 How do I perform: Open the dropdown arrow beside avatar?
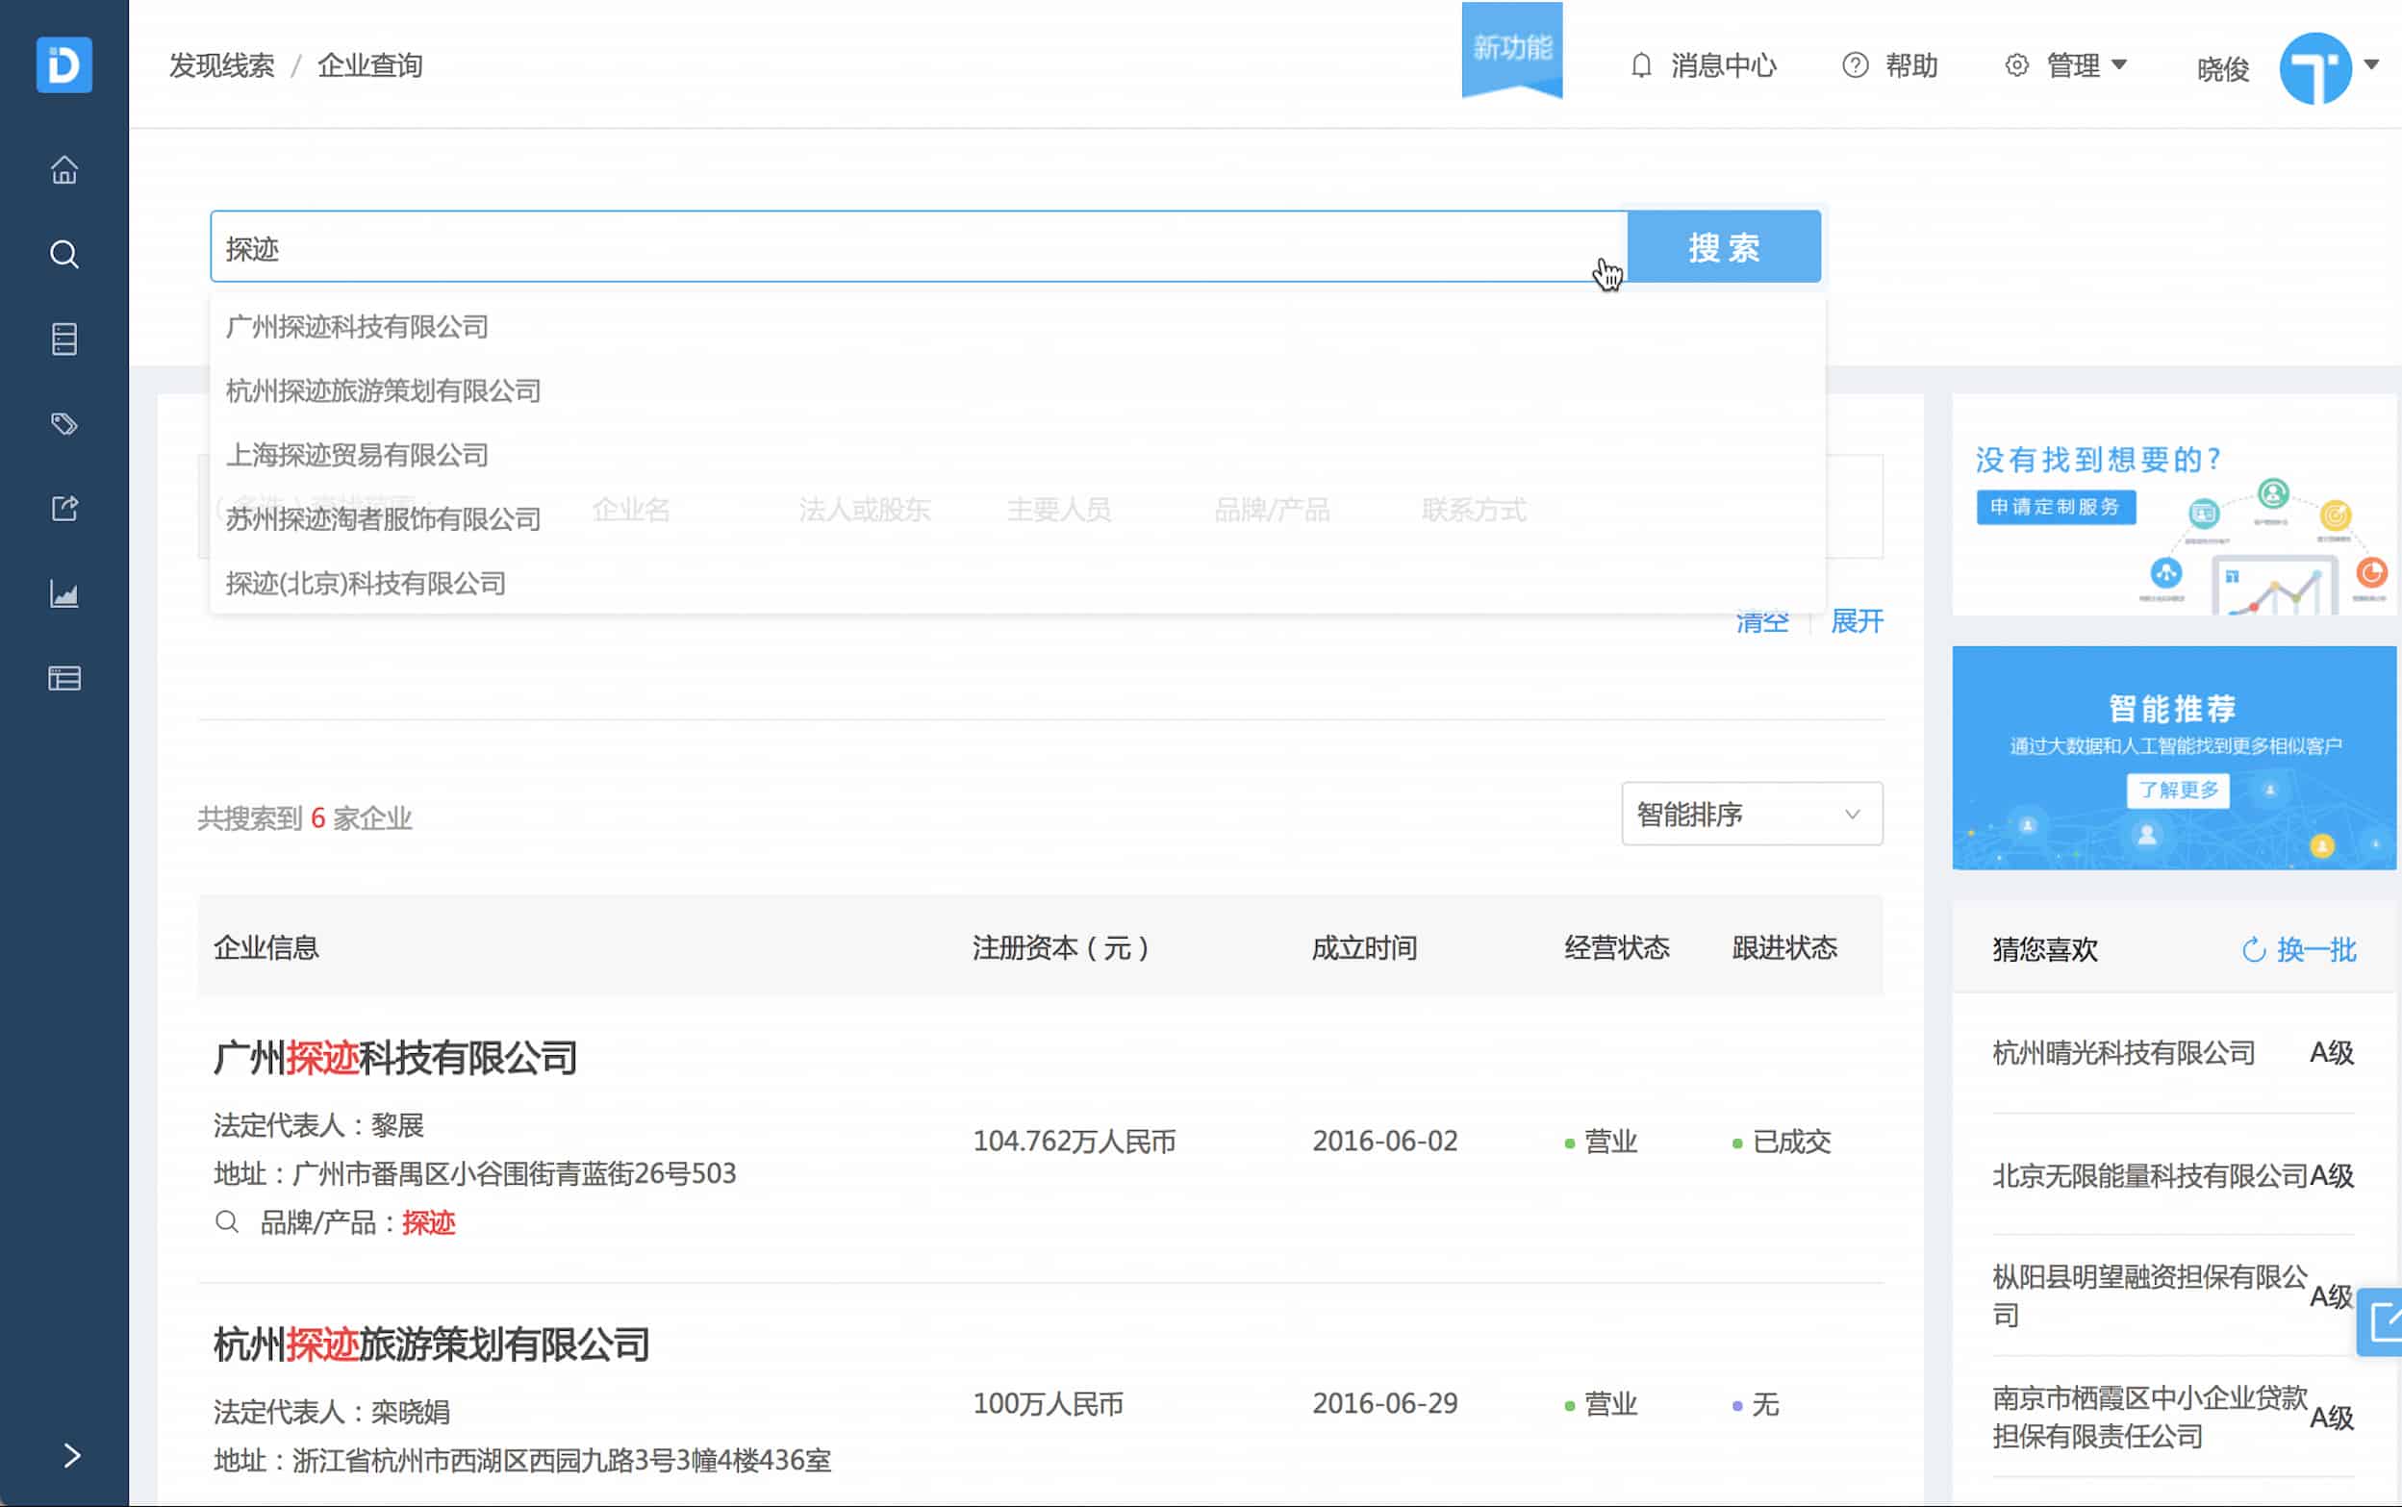[x=2372, y=64]
